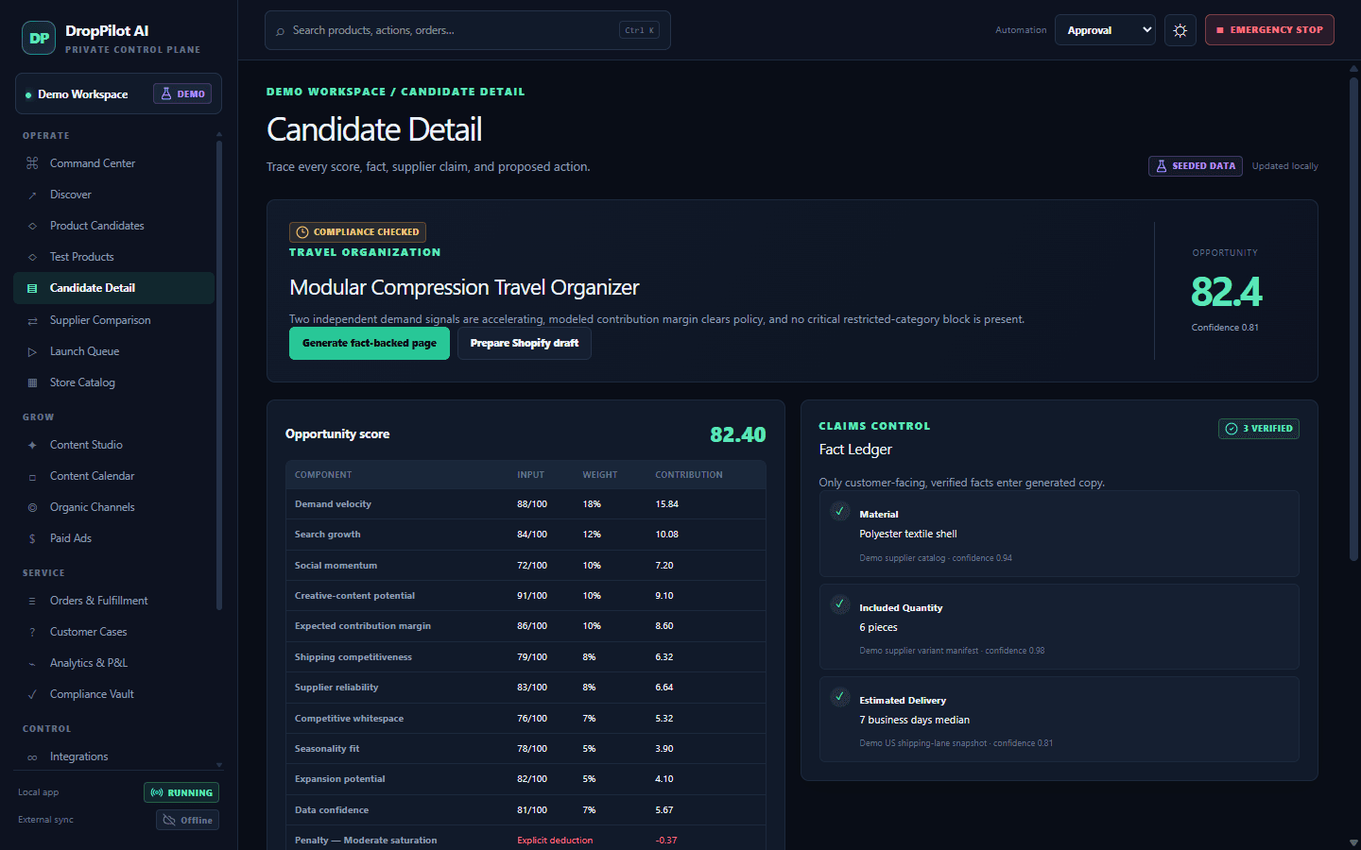Click the Confidence 0.81 text
The height and width of the screenshot is (850, 1361).
click(x=1225, y=328)
